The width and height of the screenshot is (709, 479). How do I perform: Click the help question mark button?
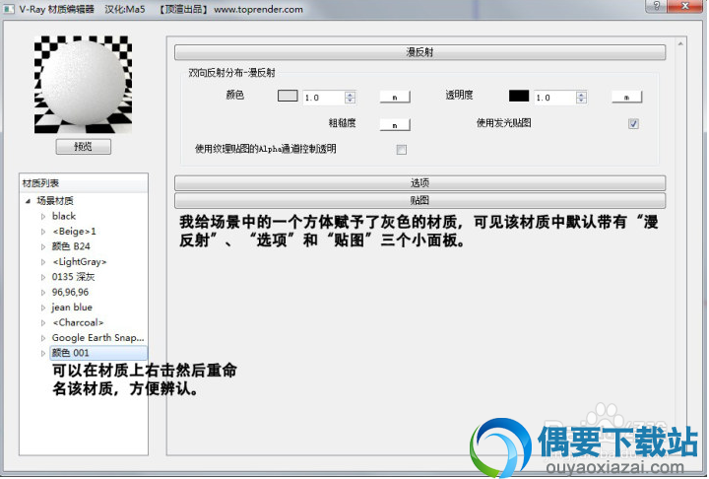point(657,6)
